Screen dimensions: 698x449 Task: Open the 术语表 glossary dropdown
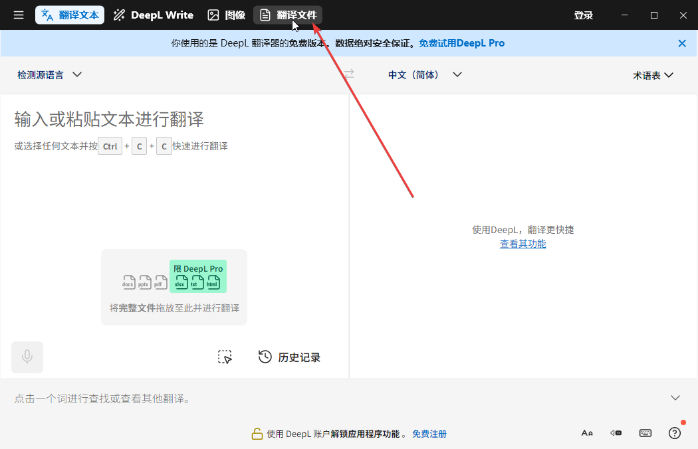click(653, 74)
